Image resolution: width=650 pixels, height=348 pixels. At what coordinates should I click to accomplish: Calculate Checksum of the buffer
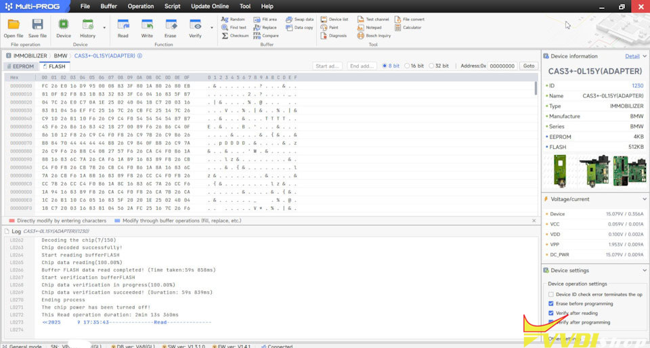pos(235,36)
